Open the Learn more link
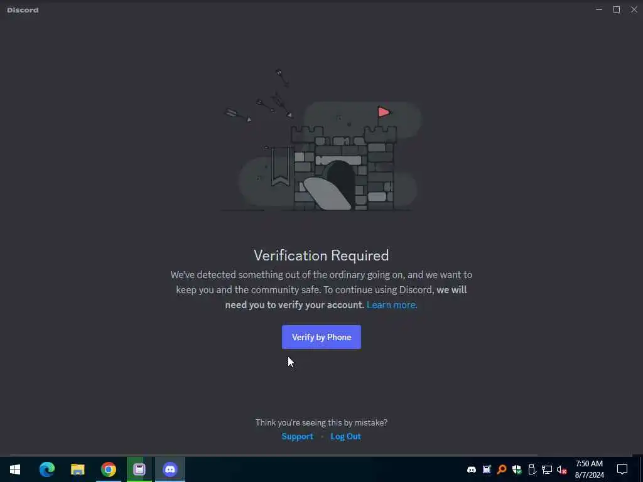Screen dimensions: 643x482 coord(391,304)
